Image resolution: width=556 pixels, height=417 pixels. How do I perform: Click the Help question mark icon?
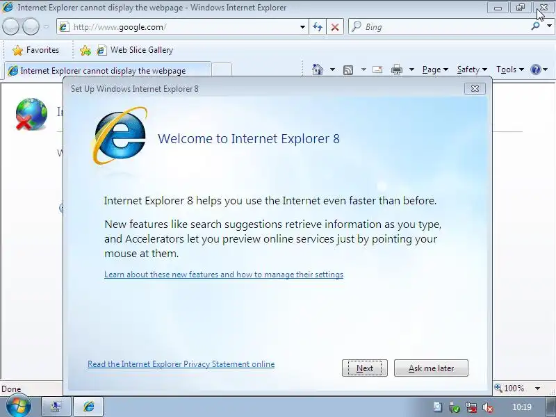(x=535, y=69)
